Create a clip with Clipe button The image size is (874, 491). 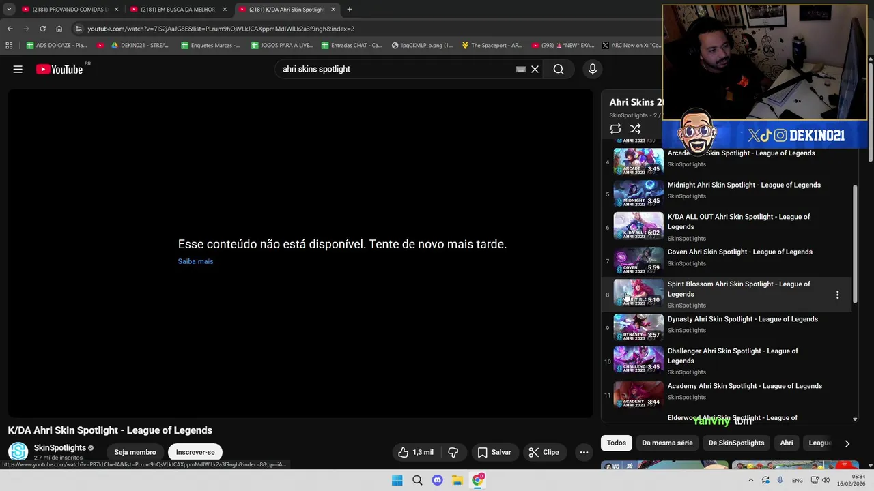point(544,452)
